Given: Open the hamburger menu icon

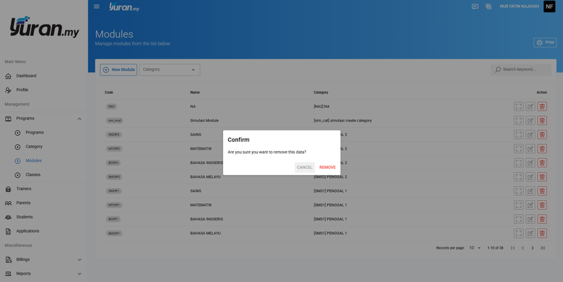Looking at the screenshot, I should coord(97,7).
